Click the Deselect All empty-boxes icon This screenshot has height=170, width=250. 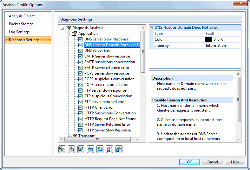pyautogui.click(x=71, y=149)
